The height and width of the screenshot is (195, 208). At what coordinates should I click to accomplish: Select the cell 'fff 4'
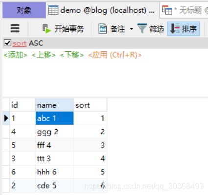coord(55,145)
